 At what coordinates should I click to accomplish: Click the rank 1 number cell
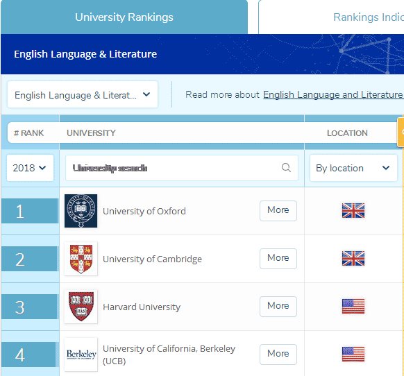[29, 211]
